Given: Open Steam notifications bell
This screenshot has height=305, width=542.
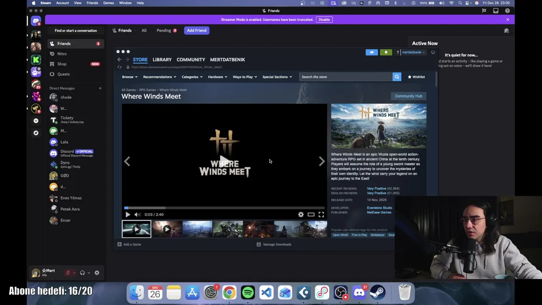Looking at the screenshot, I should [x=386, y=53].
